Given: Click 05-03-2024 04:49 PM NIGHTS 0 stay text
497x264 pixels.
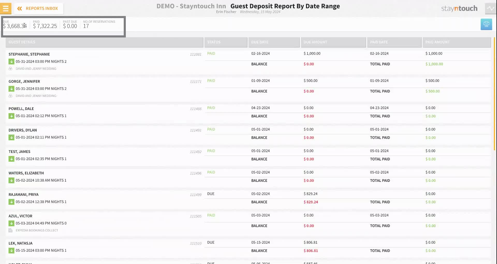Looking at the screenshot, I should click(41, 223).
